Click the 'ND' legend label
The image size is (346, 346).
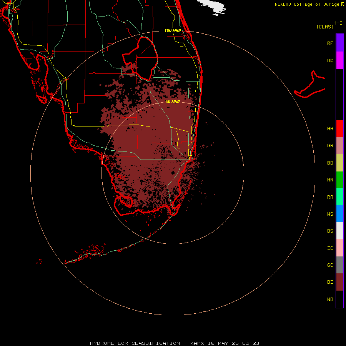(x=330, y=299)
